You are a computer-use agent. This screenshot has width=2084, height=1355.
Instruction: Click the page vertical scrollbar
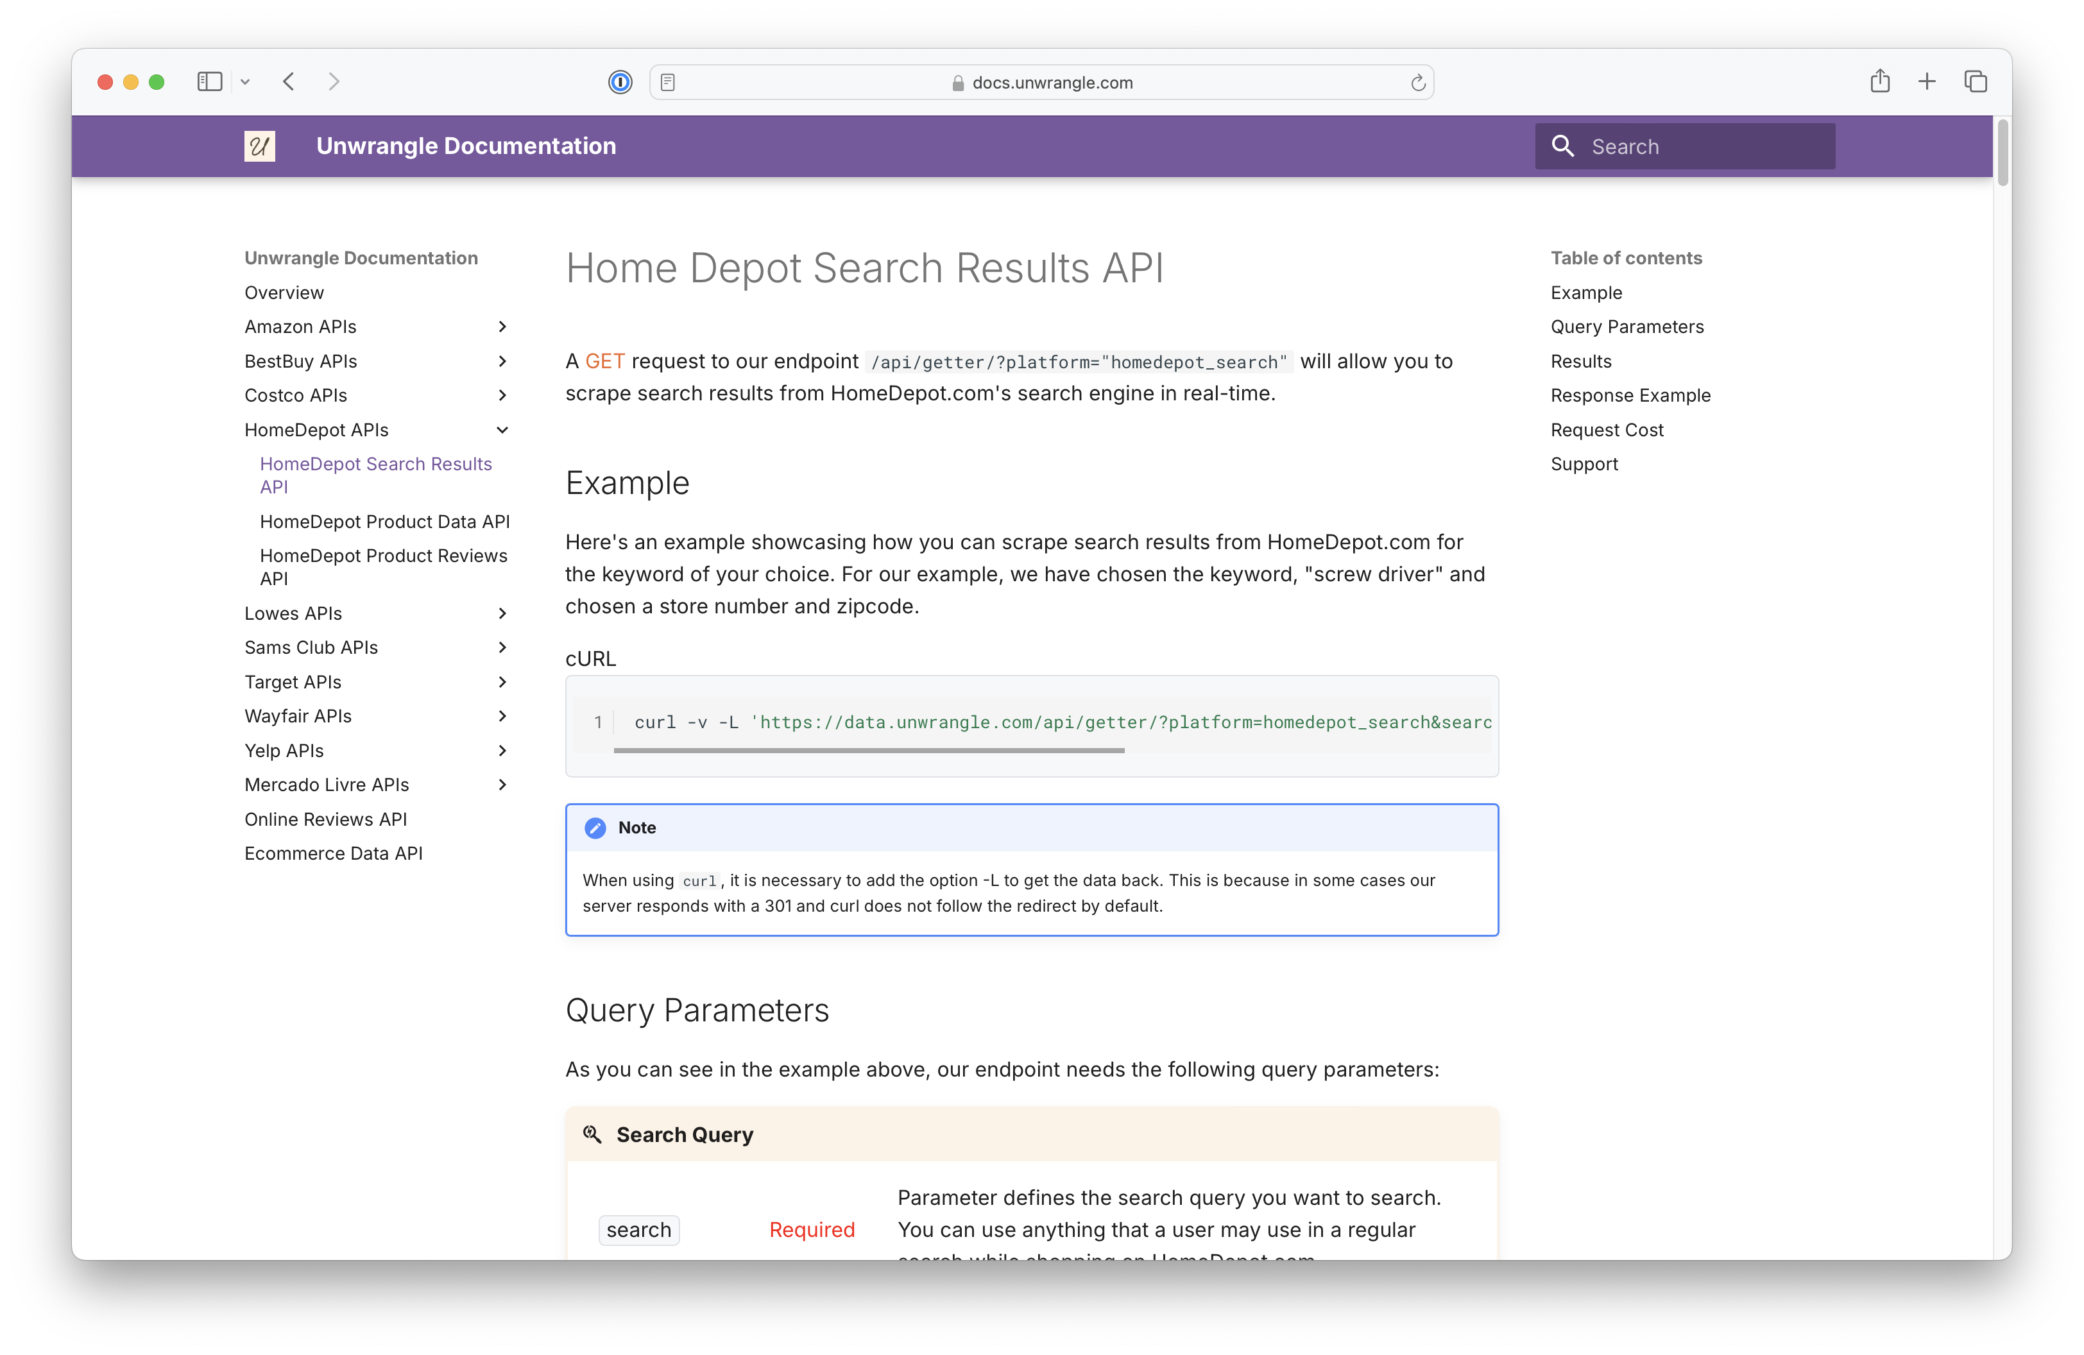tap(2002, 153)
